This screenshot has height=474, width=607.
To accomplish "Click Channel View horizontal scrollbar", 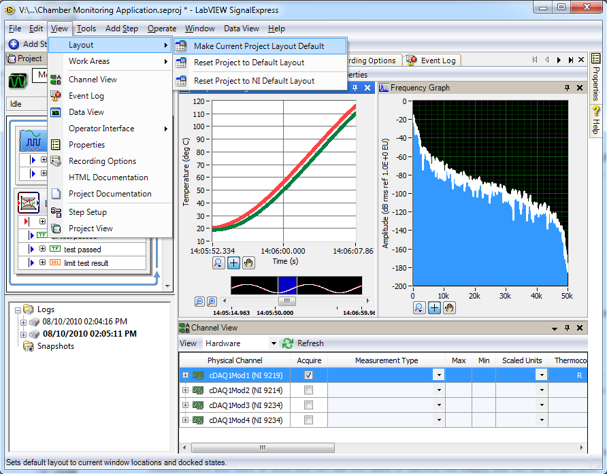I will [262, 448].
